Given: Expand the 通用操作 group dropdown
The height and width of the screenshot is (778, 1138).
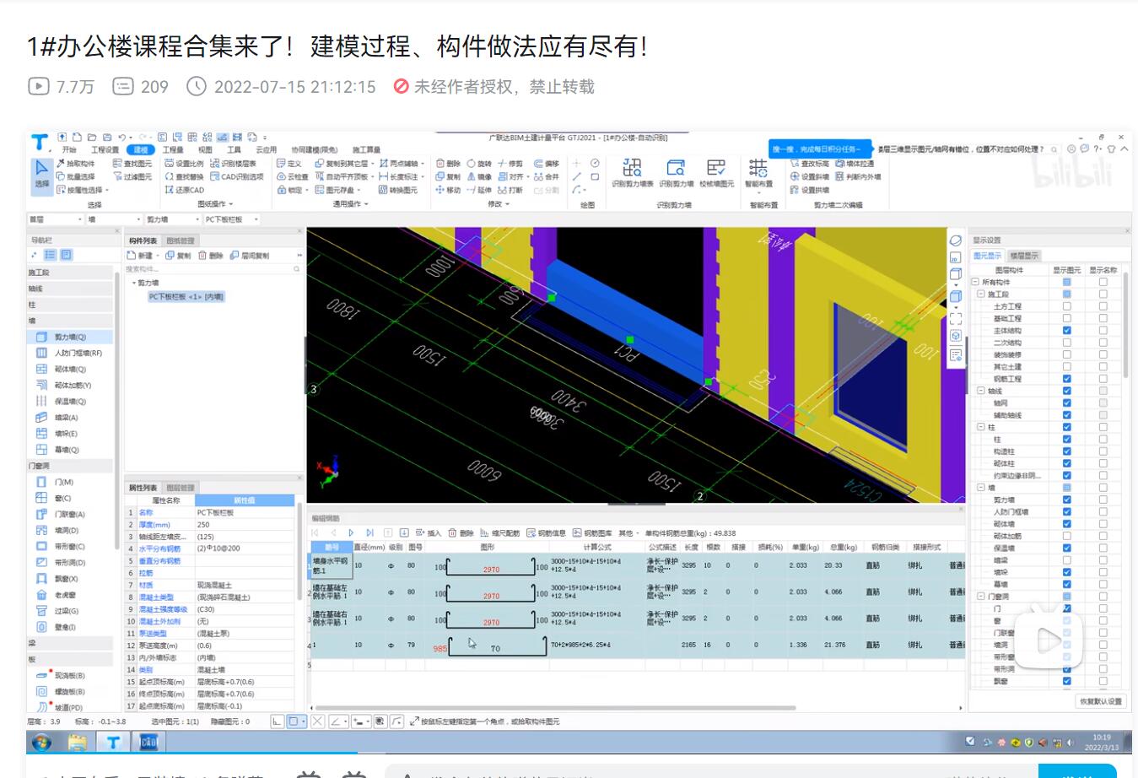Looking at the screenshot, I should click(350, 204).
